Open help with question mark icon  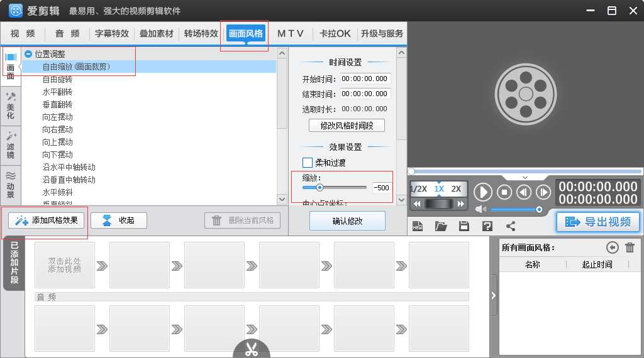tap(487, 226)
